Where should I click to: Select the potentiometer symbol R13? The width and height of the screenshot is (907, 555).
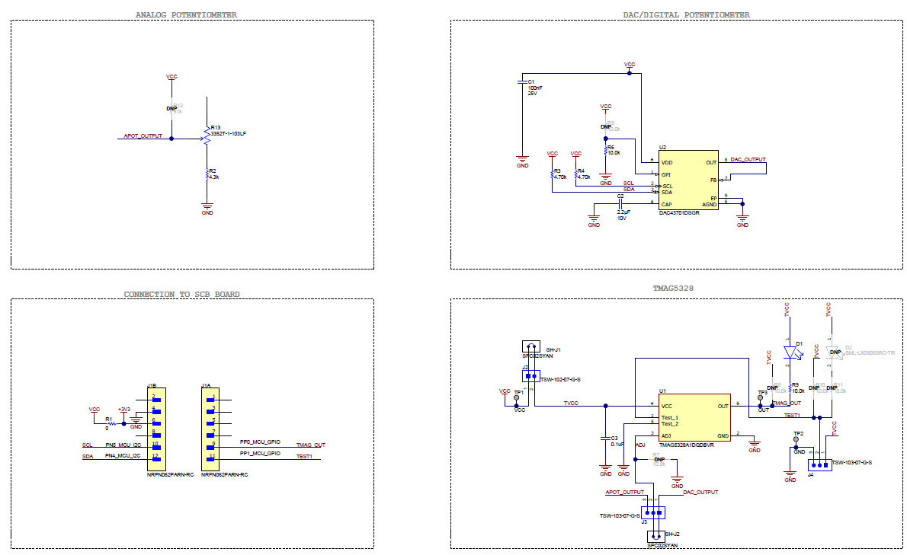click(206, 136)
